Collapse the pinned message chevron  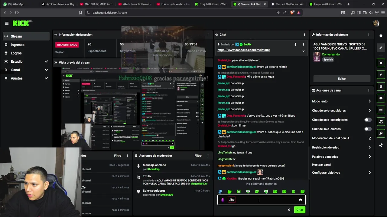click(x=303, y=51)
